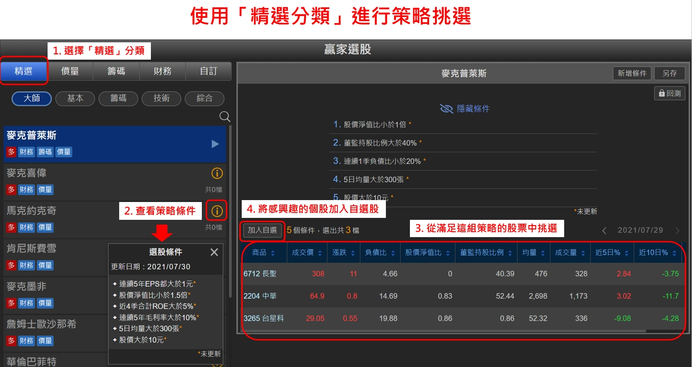The width and height of the screenshot is (692, 367).
Task: Click info icon next to 麥克喜偉
Action: click(x=217, y=173)
